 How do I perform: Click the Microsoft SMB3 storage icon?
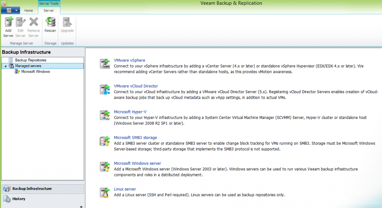tap(104, 141)
